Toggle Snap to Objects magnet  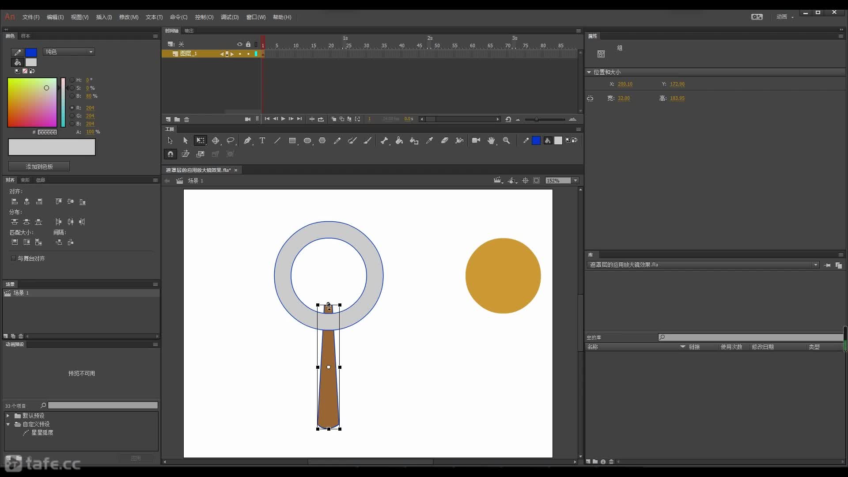click(170, 154)
